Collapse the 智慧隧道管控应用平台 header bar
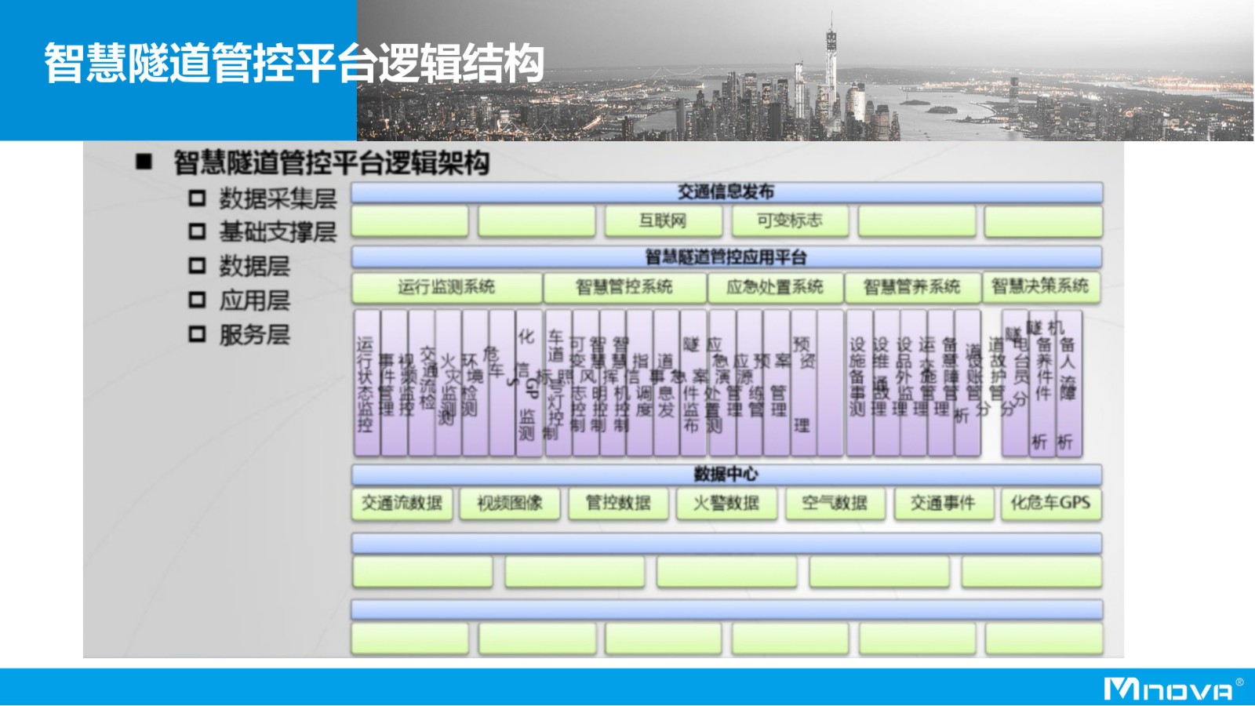 coord(726,257)
